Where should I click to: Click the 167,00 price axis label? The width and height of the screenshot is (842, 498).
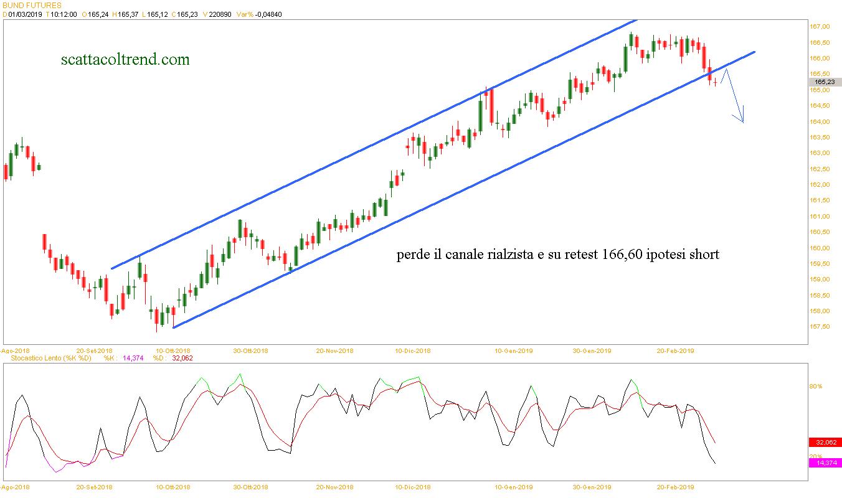tap(820, 27)
